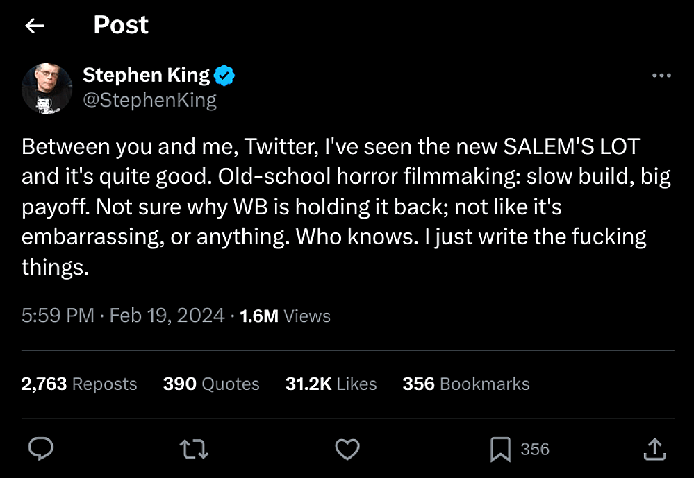The width and height of the screenshot is (694, 478).
Task: Click the @StephenKing handle
Action: [150, 99]
